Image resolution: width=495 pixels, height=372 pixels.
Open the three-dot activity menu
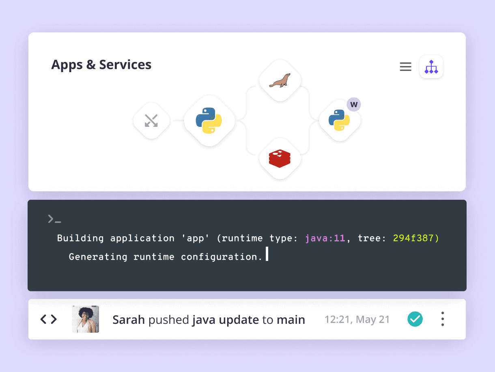pyautogui.click(x=443, y=319)
